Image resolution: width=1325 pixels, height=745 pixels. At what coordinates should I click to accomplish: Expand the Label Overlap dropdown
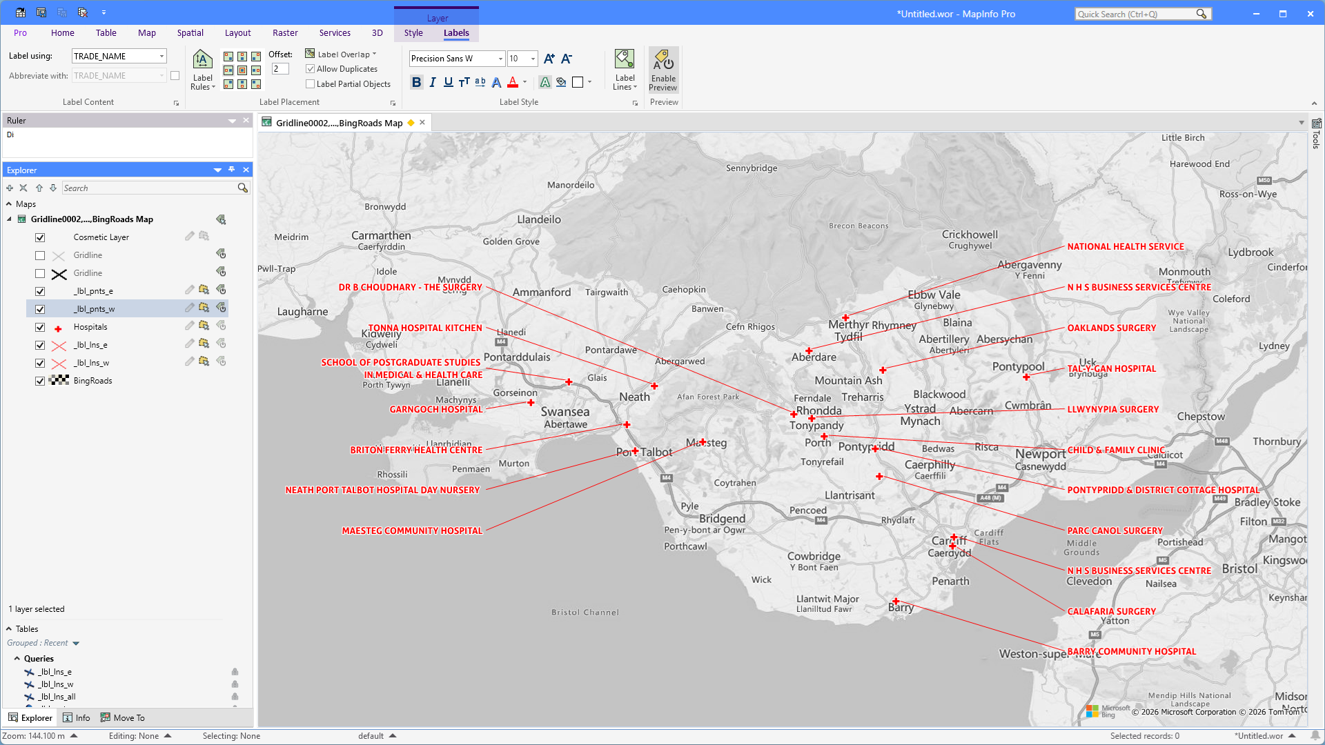pyautogui.click(x=375, y=54)
